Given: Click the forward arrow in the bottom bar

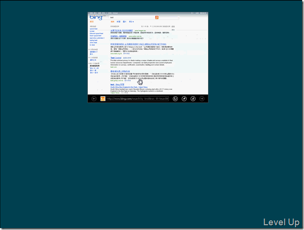Looking at the screenshot, I should coord(202,99).
